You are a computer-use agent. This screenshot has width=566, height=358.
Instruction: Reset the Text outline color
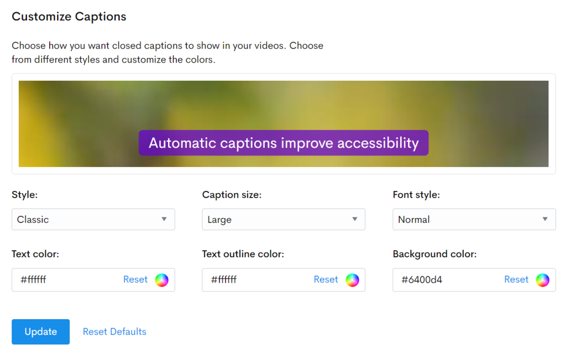[x=326, y=279]
